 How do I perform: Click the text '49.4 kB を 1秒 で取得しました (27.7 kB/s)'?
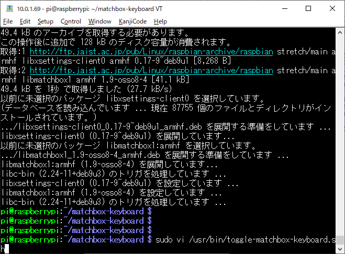click(x=86, y=89)
